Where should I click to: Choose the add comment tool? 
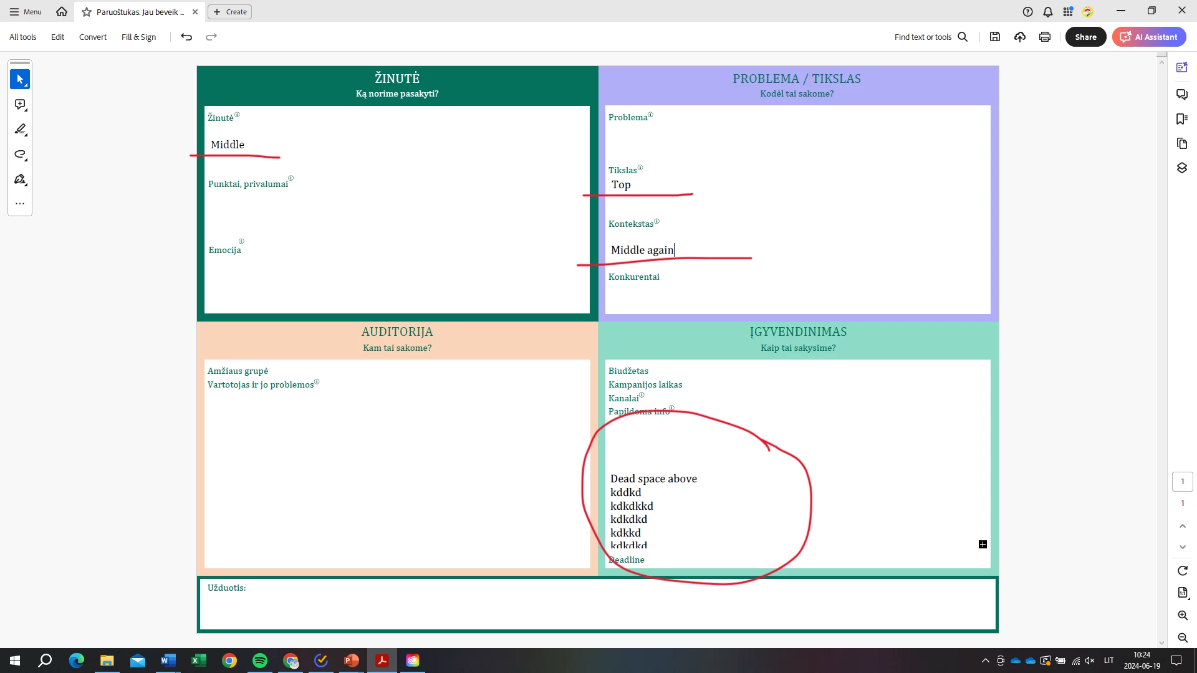point(20,105)
